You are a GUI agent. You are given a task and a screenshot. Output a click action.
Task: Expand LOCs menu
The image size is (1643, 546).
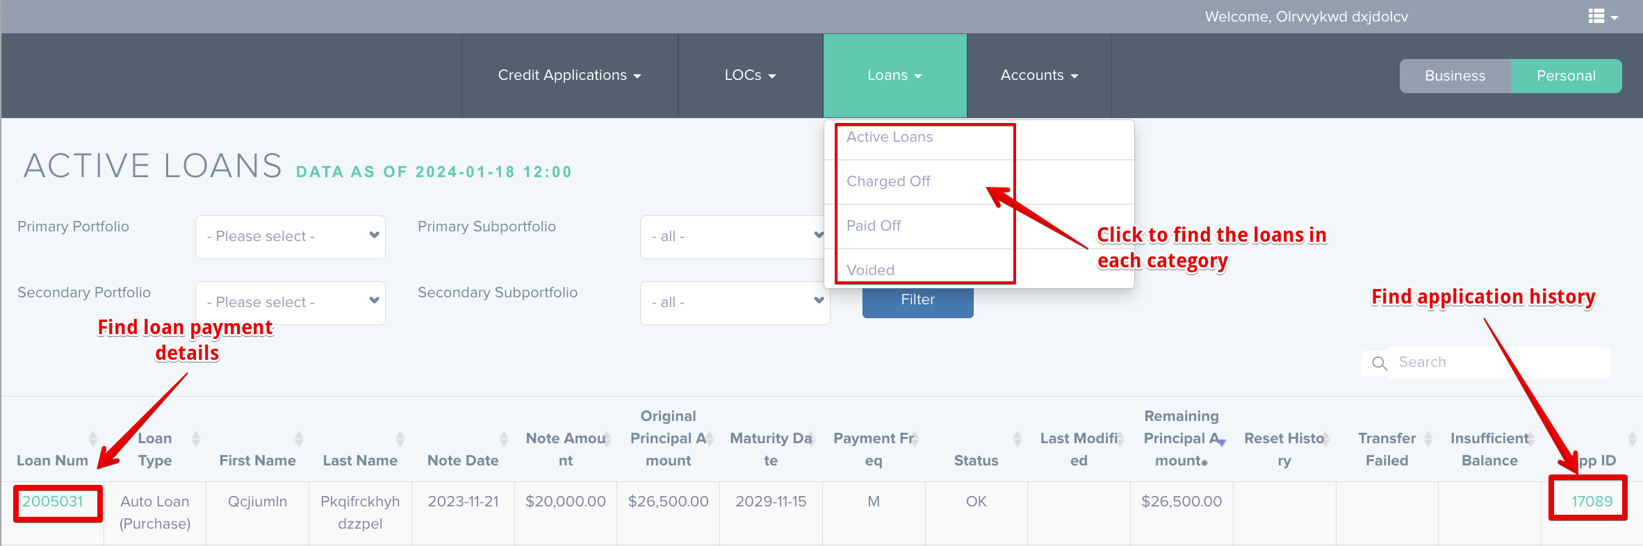point(751,75)
